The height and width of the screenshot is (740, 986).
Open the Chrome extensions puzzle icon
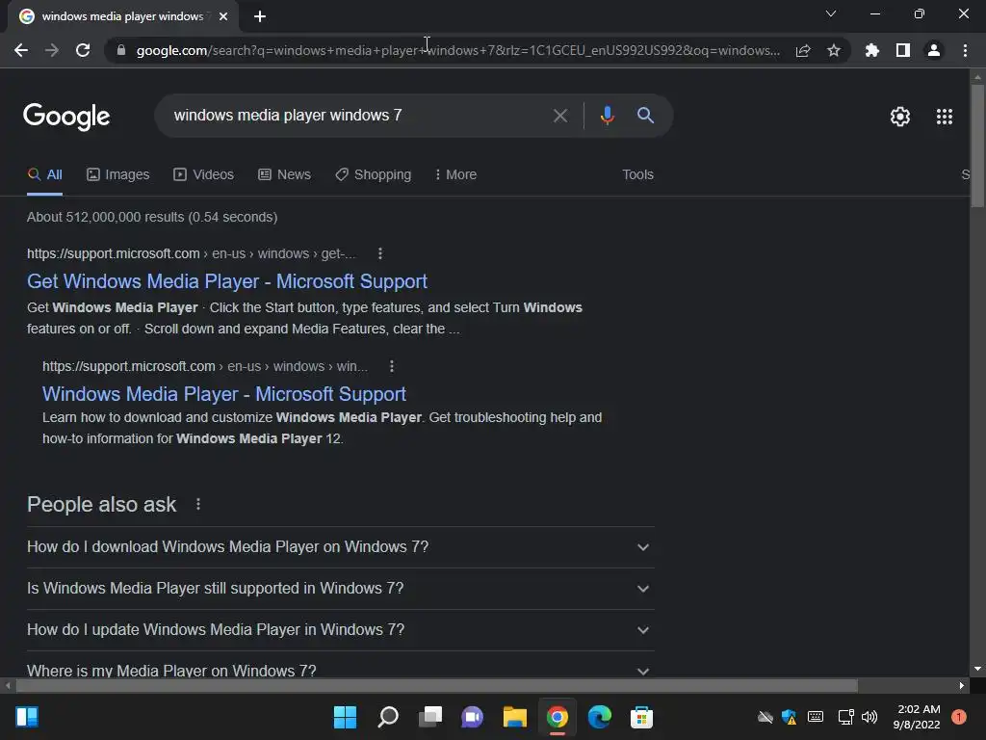[x=872, y=50]
